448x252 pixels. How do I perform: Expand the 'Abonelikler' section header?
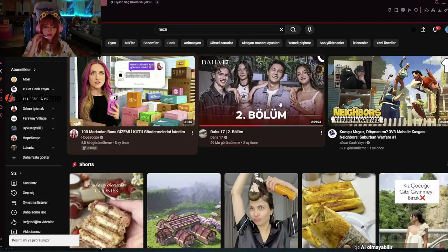(23, 70)
